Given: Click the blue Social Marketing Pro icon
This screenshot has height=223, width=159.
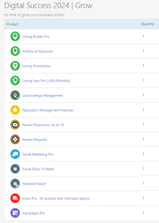Looking at the screenshot, I should [15, 154].
